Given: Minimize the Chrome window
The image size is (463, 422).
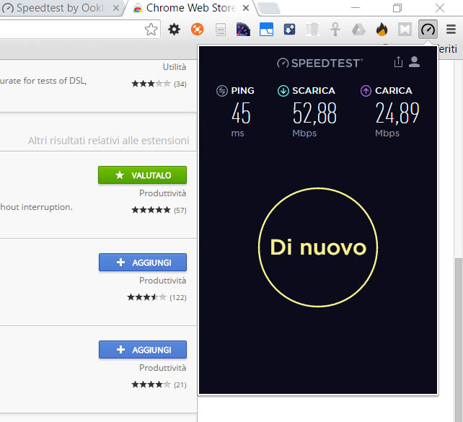Looking at the screenshot, I should pyautogui.click(x=356, y=8).
